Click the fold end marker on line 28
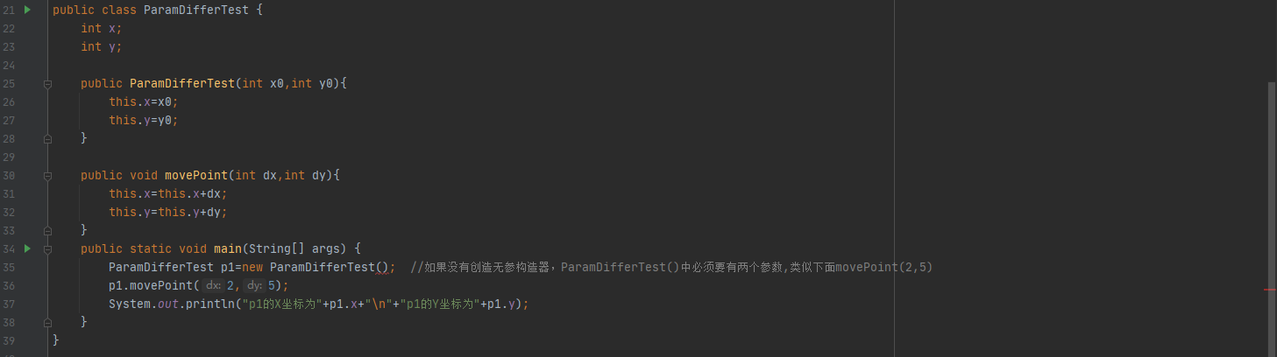This screenshot has width=1277, height=357. (x=47, y=138)
